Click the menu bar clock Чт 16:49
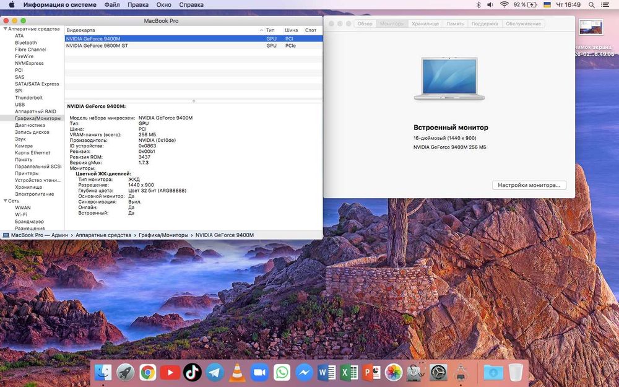Viewport: 619px width, 387px height. [x=568, y=5]
